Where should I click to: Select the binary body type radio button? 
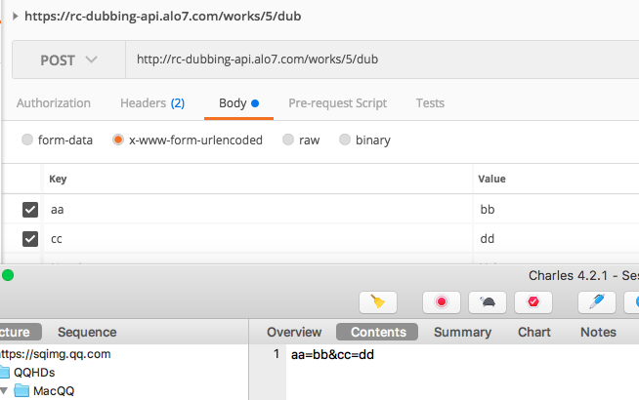pos(345,140)
